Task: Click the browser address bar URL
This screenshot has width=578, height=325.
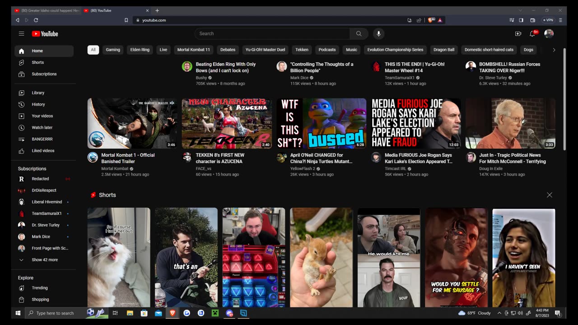Action: [x=154, y=20]
